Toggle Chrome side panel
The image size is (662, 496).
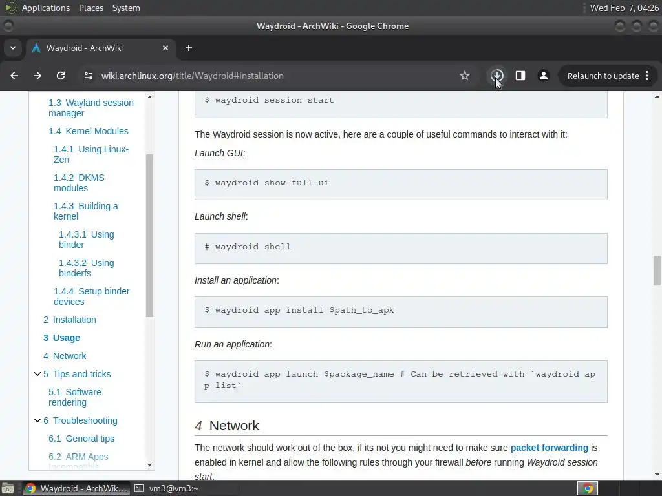click(x=520, y=76)
